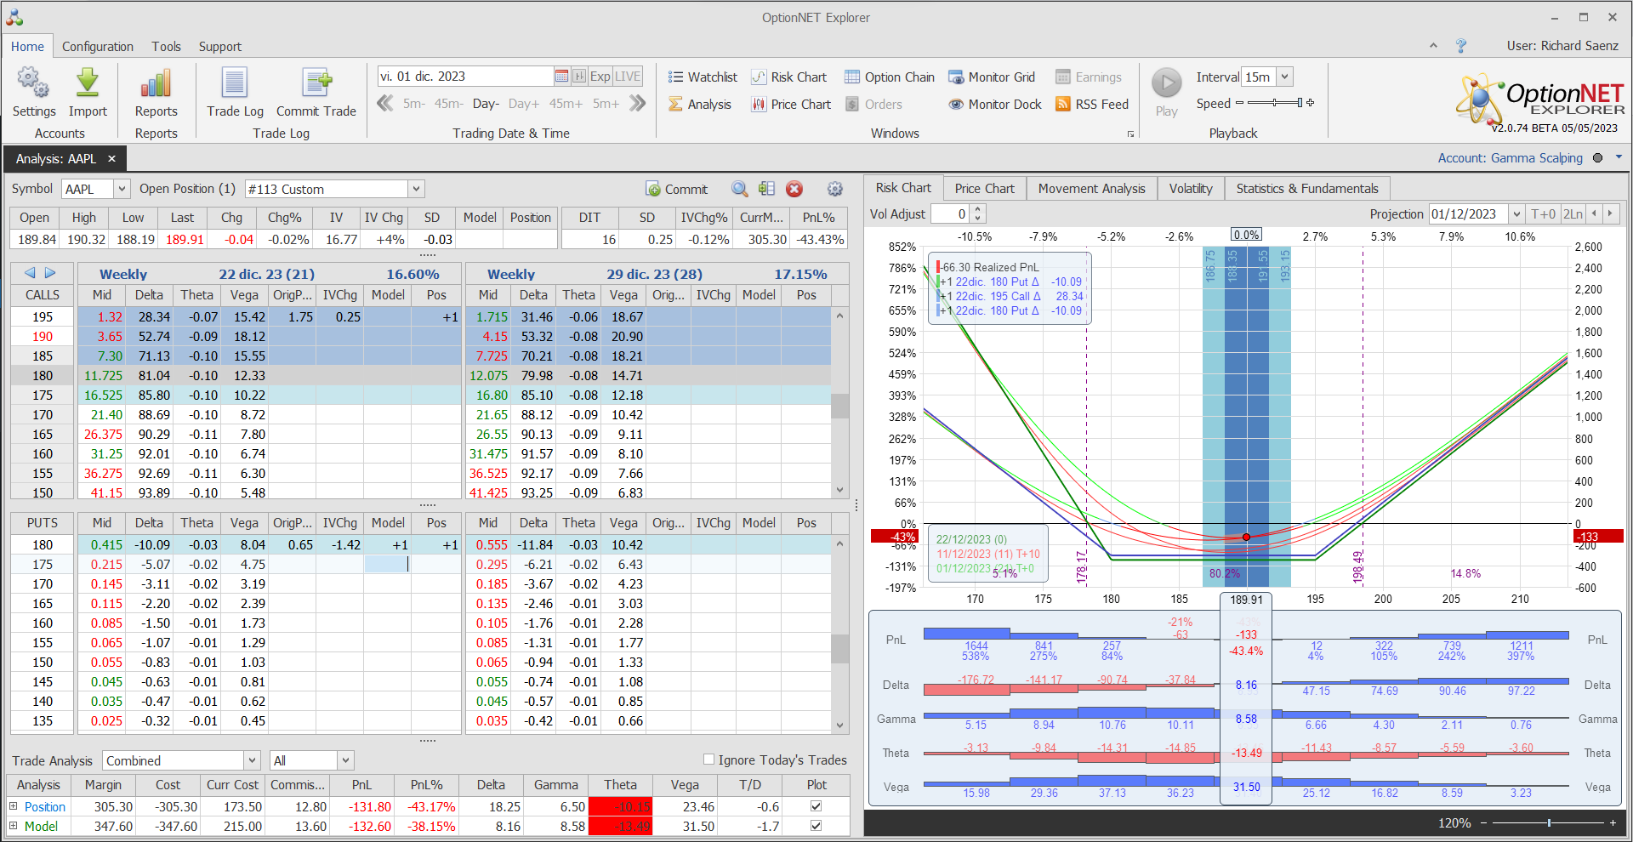1633x842 pixels.
Task: Toggle the Exp expiration button
Action: click(x=600, y=77)
